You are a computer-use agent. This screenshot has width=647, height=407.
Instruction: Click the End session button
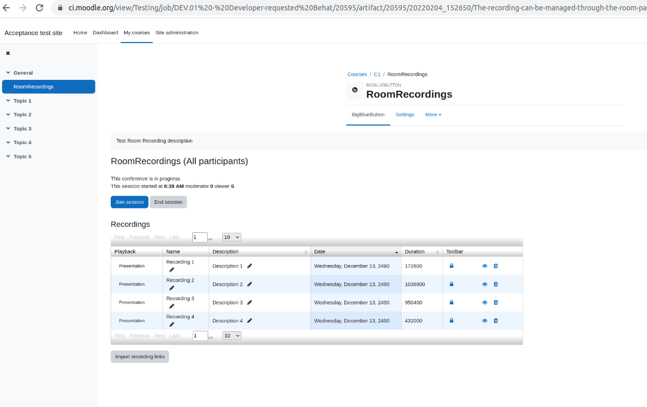[168, 202]
